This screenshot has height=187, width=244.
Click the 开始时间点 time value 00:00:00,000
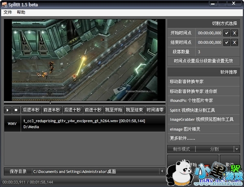pyautogui.click(x=209, y=33)
